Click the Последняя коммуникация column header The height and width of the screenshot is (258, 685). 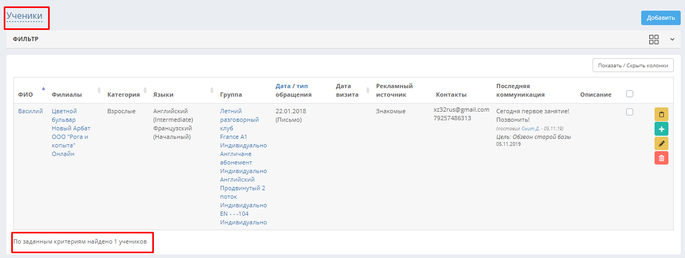[x=520, y=90]
